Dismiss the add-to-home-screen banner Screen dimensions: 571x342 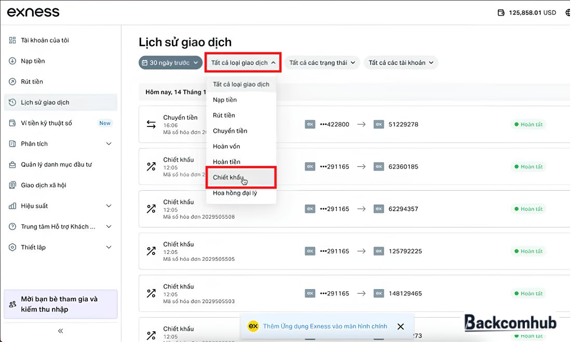[x=401, y=326]
